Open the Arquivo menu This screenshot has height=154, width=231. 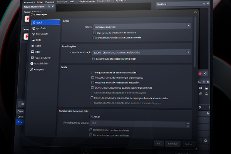coord(29,2)
